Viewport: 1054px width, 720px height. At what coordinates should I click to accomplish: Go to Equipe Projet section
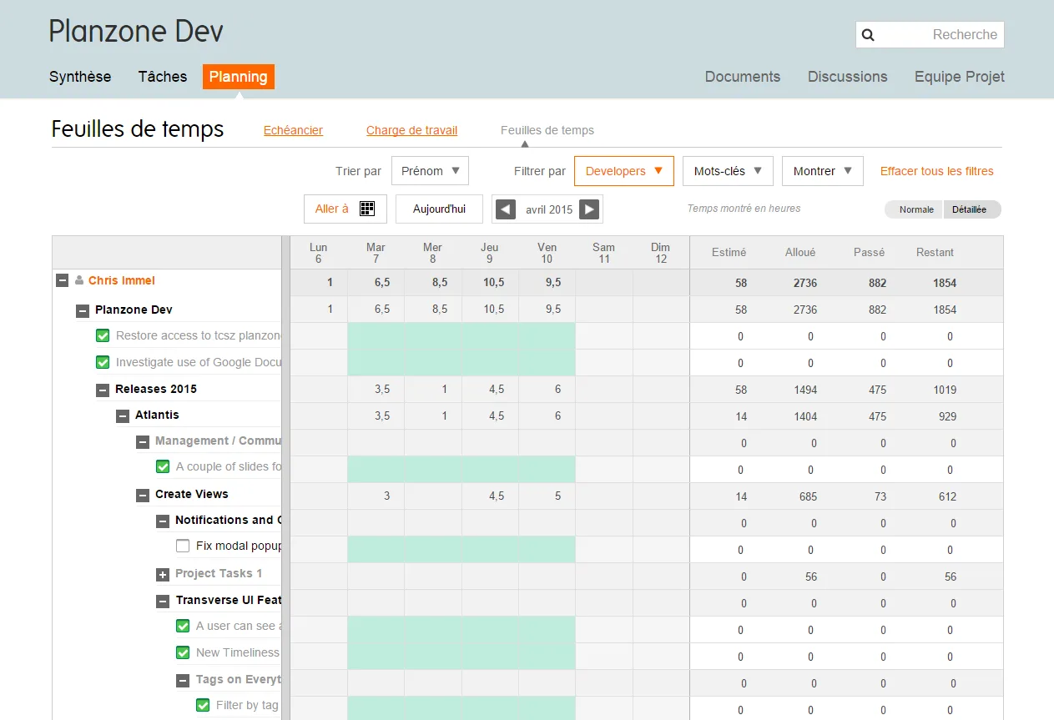[960, 77]
